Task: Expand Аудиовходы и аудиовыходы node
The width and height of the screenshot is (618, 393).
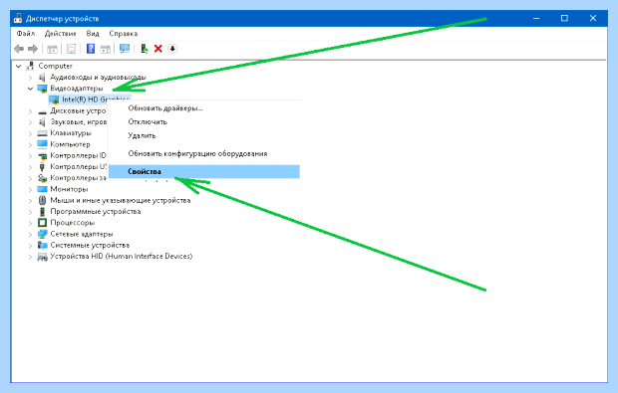Action: point(30,78)
